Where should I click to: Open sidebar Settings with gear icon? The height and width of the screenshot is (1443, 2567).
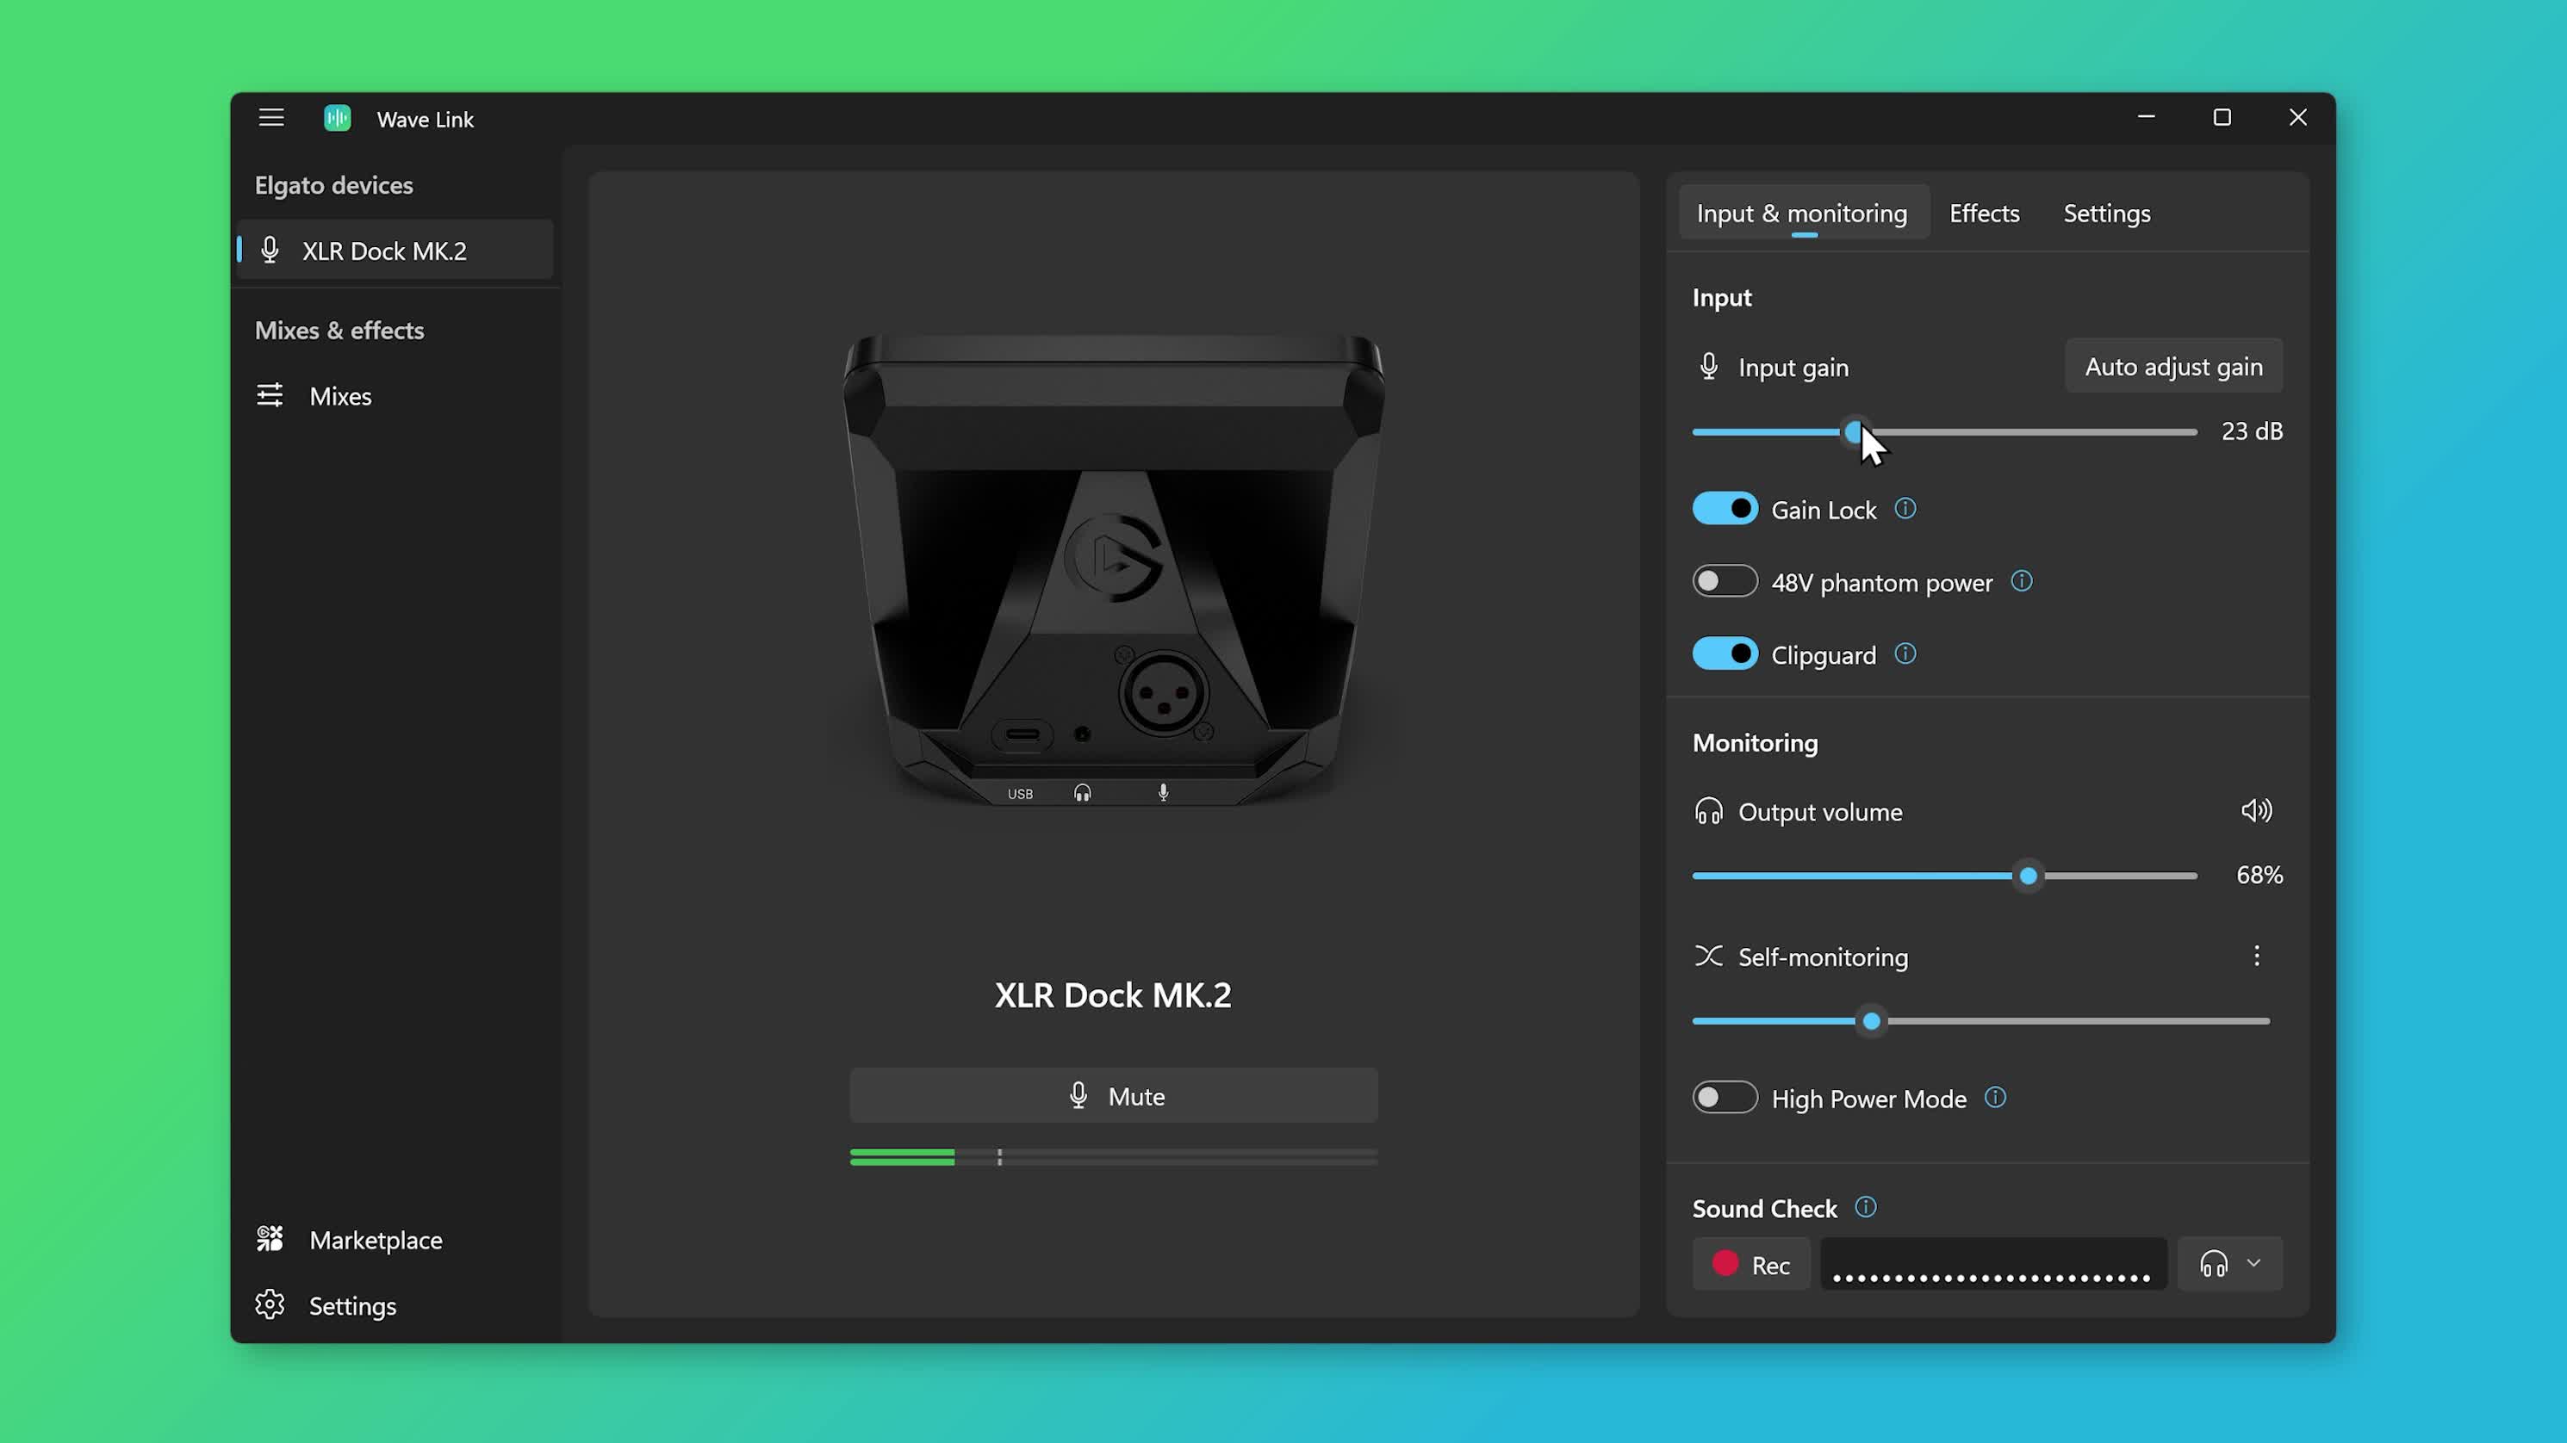[x=395, y=1305]
